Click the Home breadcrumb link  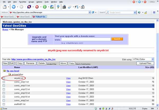point(5,29)
